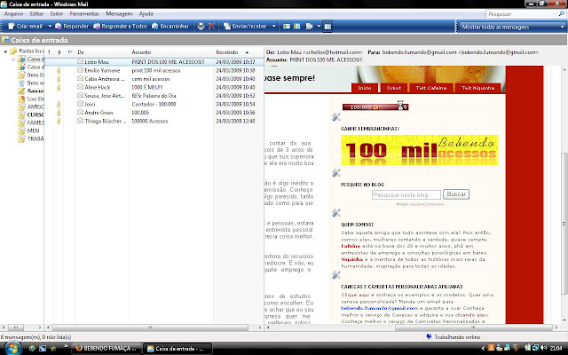Image resolution: width=568 pixels, height=355 pixels.
Task: Click envelope icon of Lobo Mau message
Action: point(80,61)
